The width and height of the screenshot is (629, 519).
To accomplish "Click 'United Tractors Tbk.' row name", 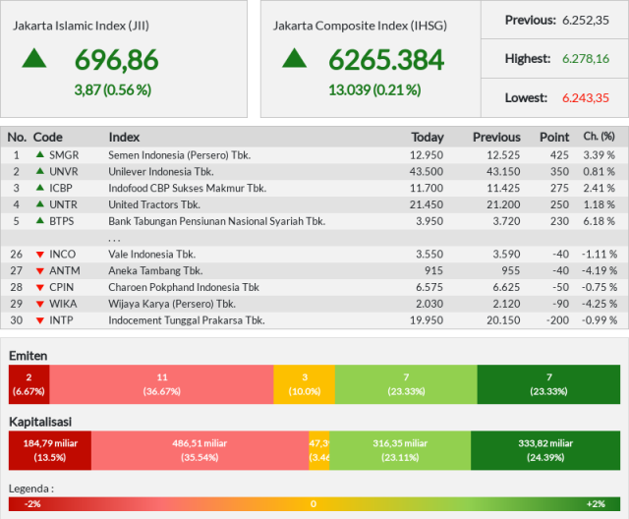I will point(154,204).
